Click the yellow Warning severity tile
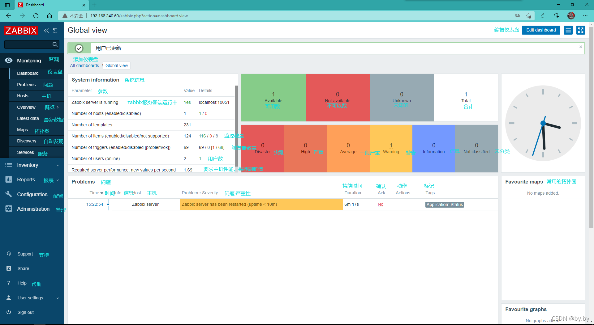The height and width of the screenshot is (325, 594). coord(391,149)
